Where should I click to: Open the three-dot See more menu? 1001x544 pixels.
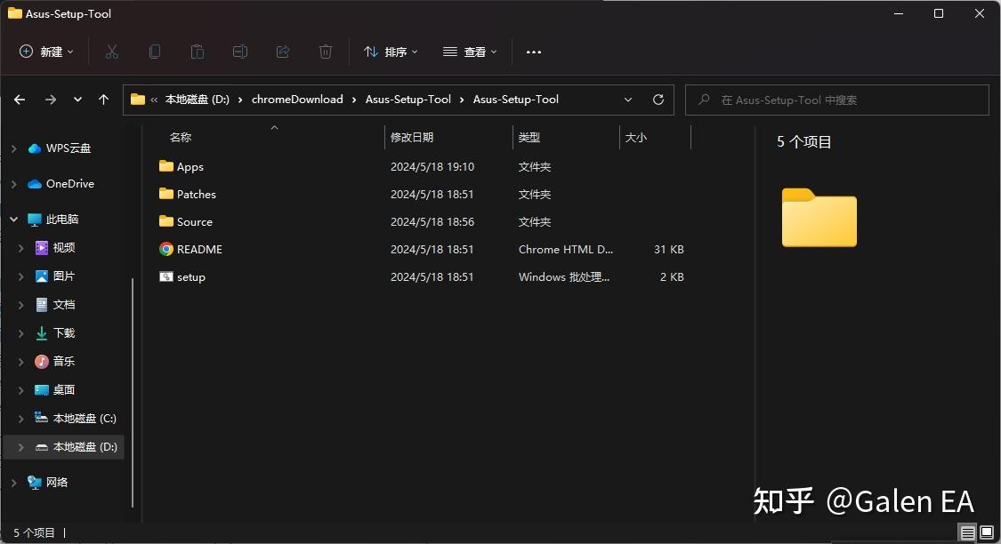point(534,52)
